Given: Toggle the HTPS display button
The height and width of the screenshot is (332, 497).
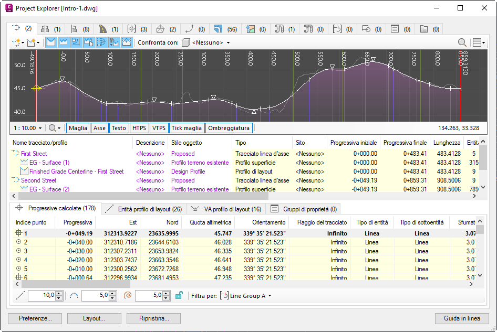Looking at the screenshot, I should pyautogui.click(x=139, y=128).
